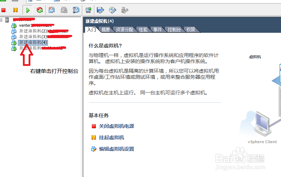Click the greyed Revert to snapshot icon

point(64,10)
